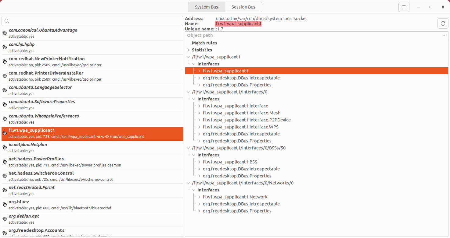Select the Match rules row
450x238 pixels.
[316, 43]
